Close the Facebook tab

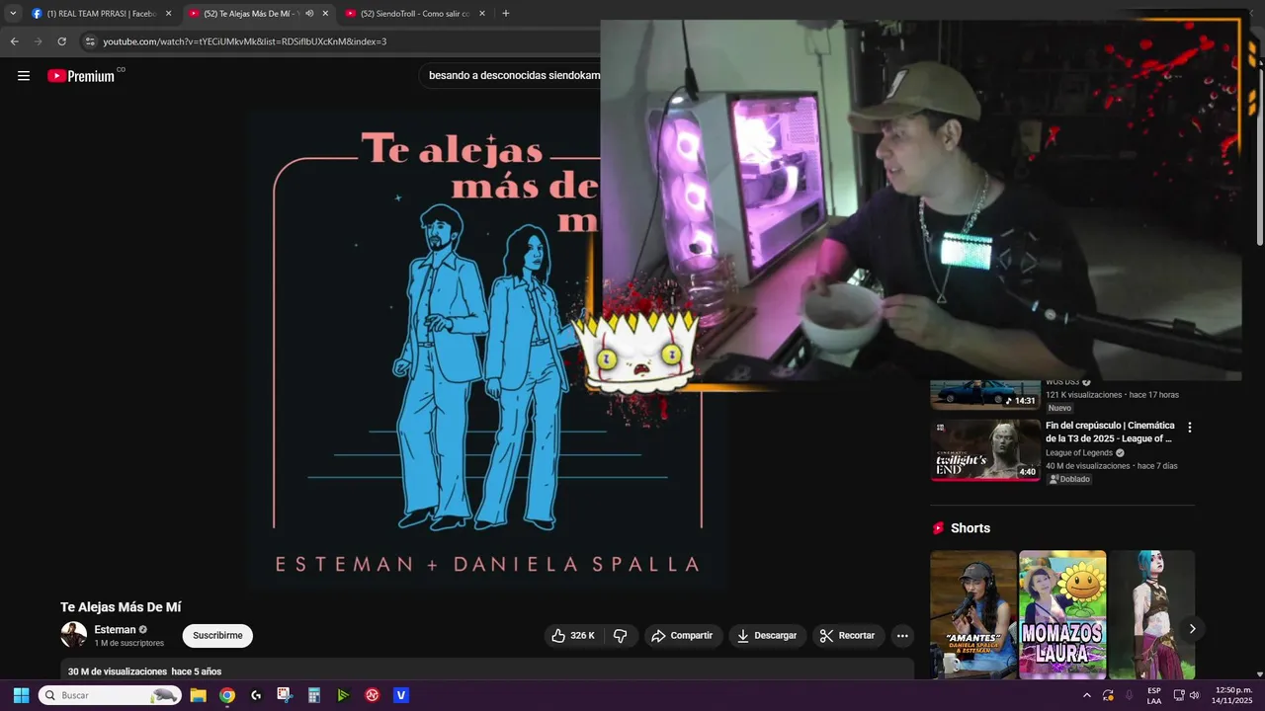(x=168, y=14)
